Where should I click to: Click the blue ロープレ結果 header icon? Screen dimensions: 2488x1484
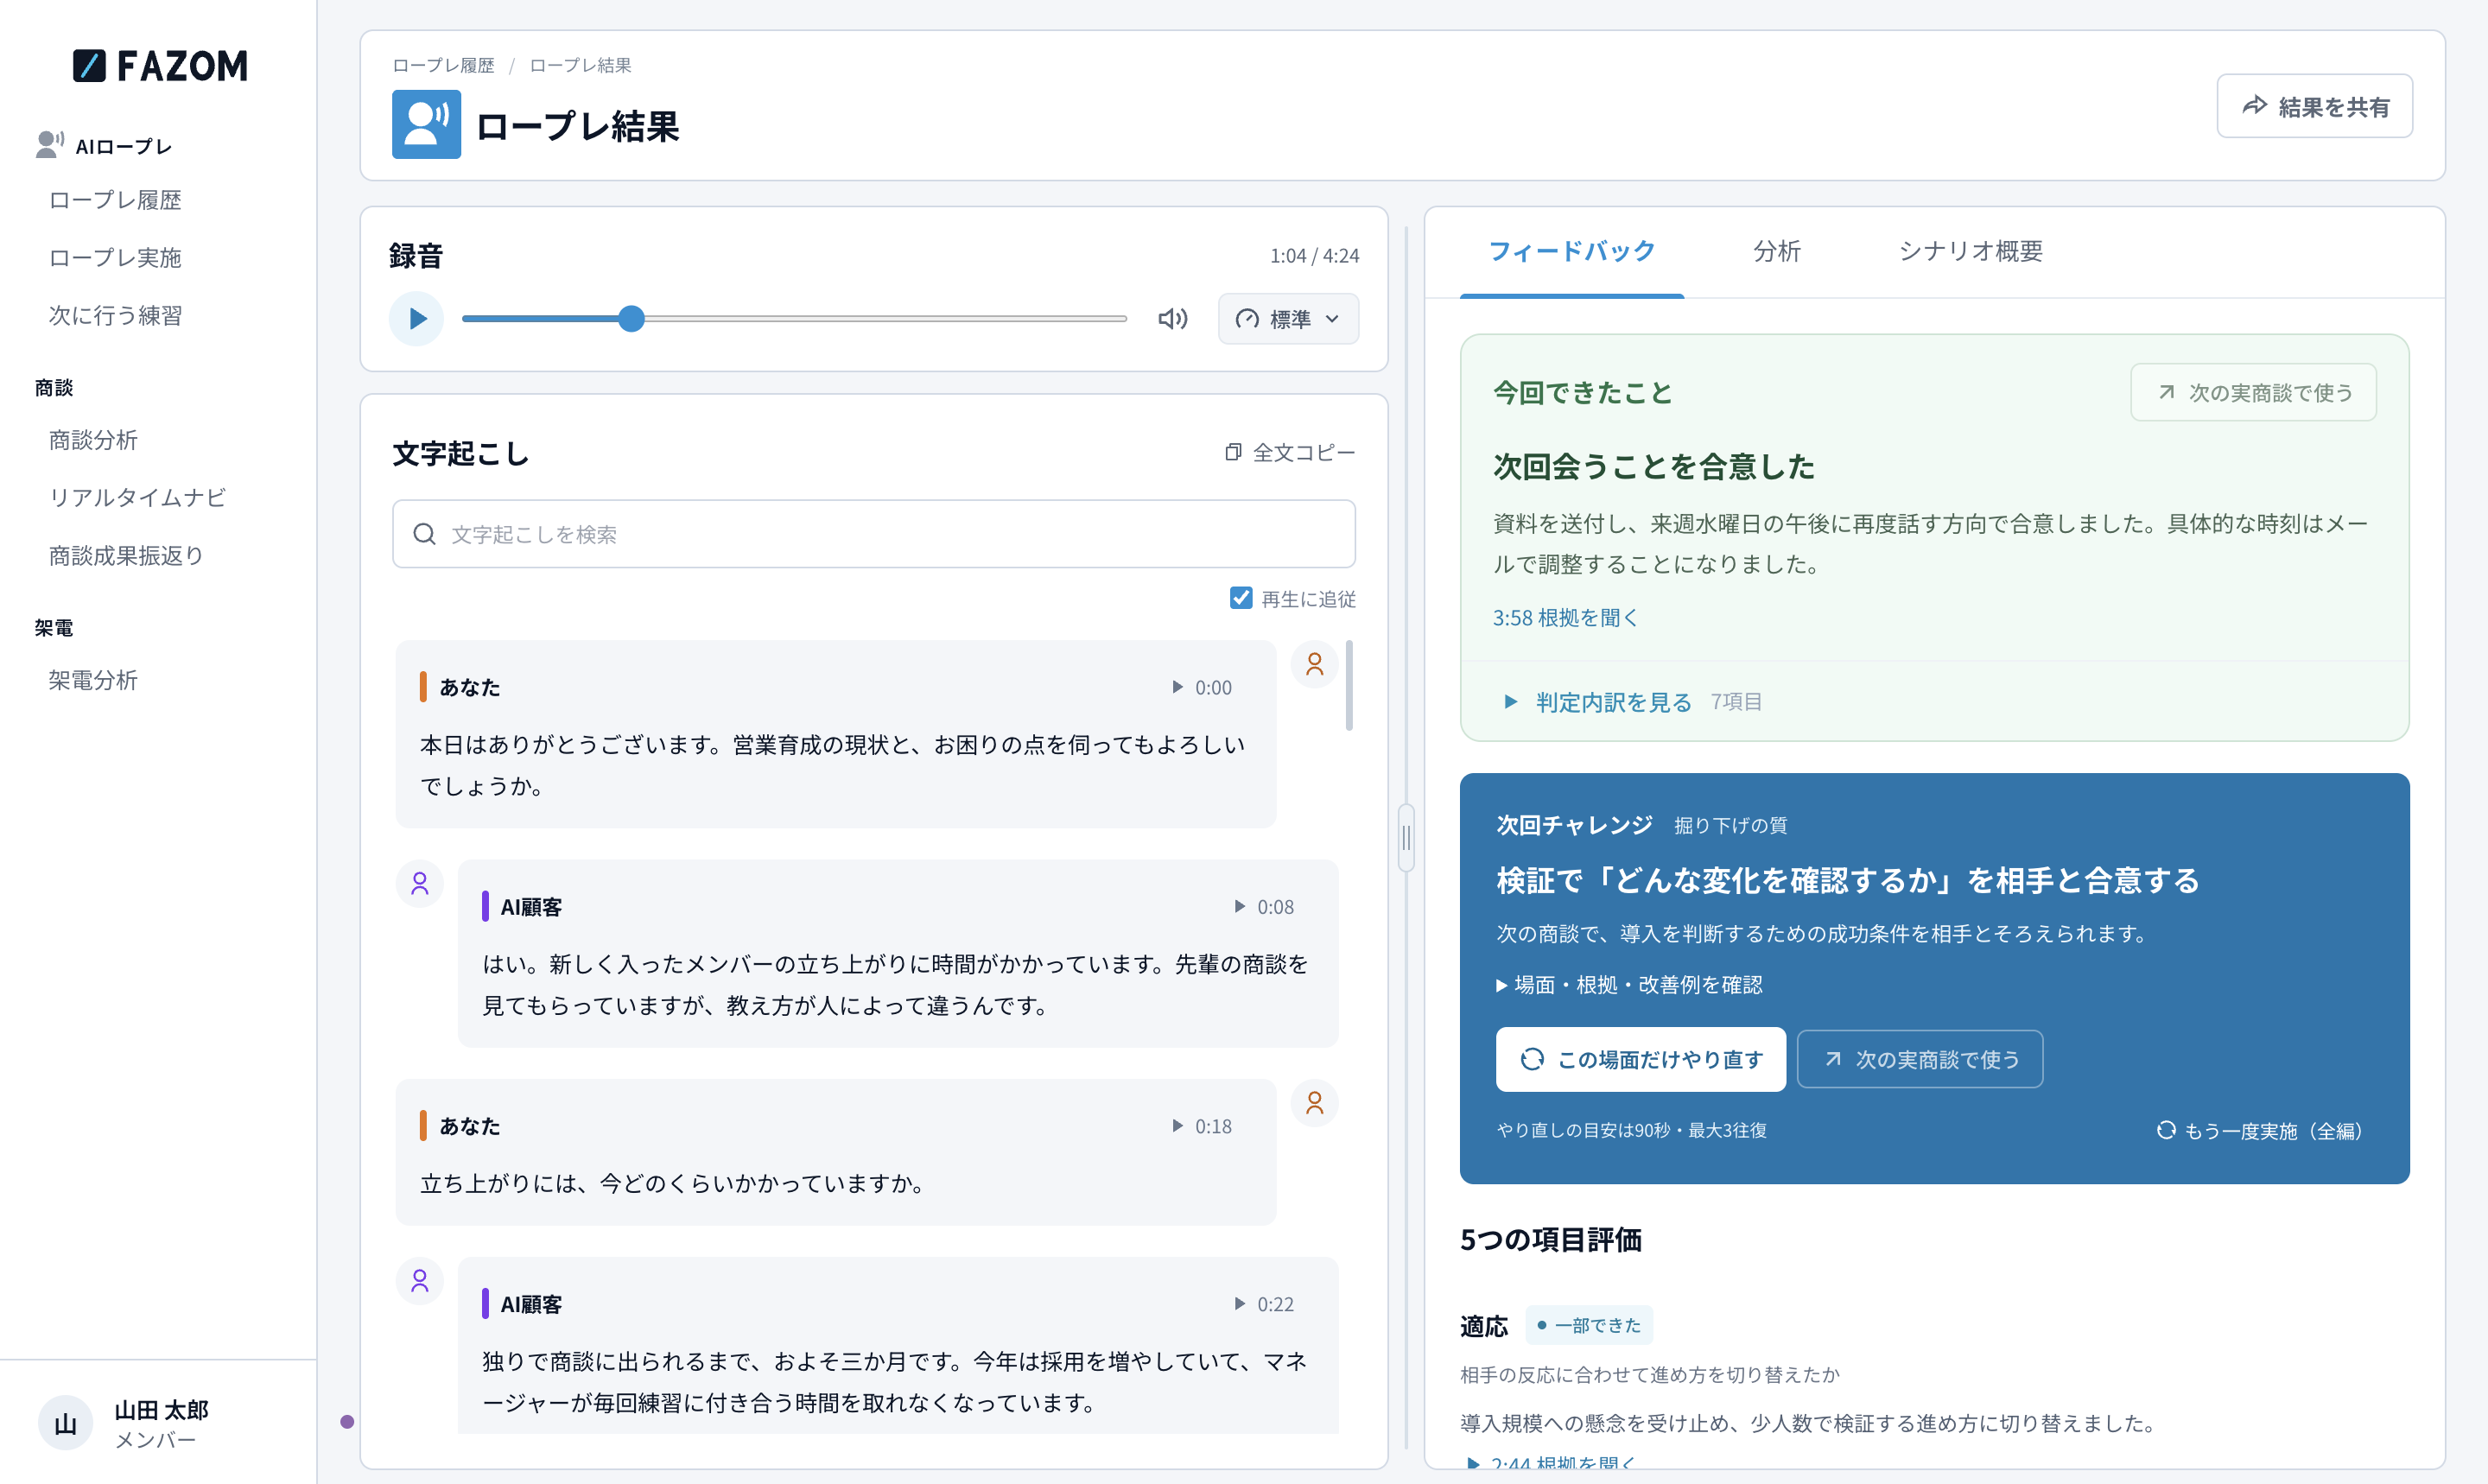click(426, 125)
